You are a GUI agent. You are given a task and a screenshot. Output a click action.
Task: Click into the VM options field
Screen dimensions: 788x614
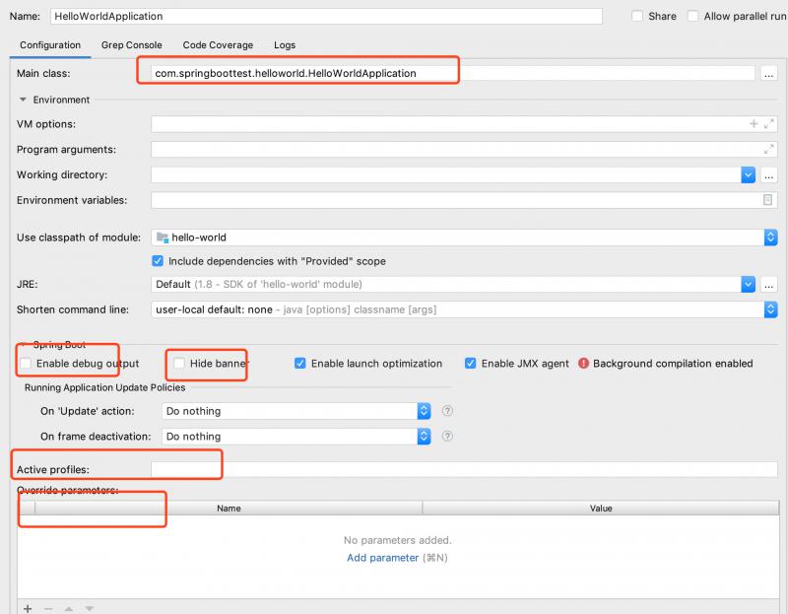(x=464, y=124)
